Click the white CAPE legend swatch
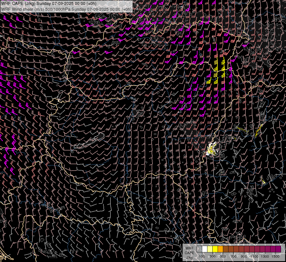 pyautogui.click(x=205, y=249)
